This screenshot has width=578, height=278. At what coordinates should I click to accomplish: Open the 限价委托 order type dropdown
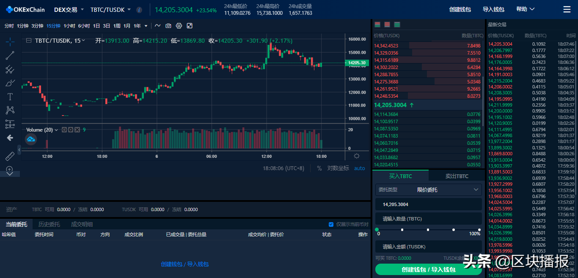[428, 190]
